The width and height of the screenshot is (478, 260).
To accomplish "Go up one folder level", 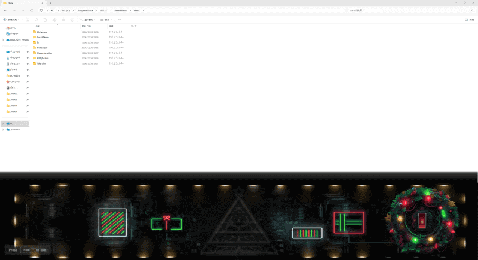I will tap(23, 10).
